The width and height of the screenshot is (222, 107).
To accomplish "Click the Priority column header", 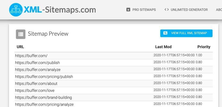I will [x=204, y=47].
